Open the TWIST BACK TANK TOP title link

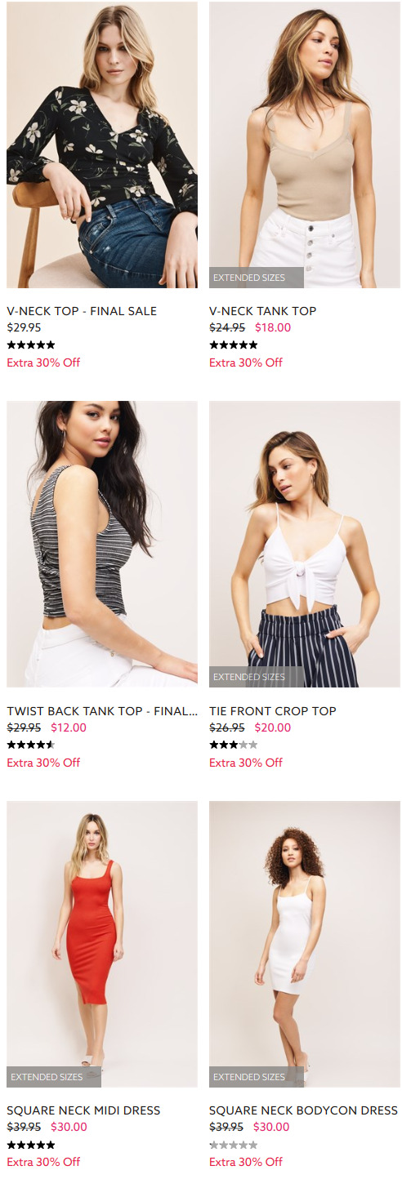102,711
